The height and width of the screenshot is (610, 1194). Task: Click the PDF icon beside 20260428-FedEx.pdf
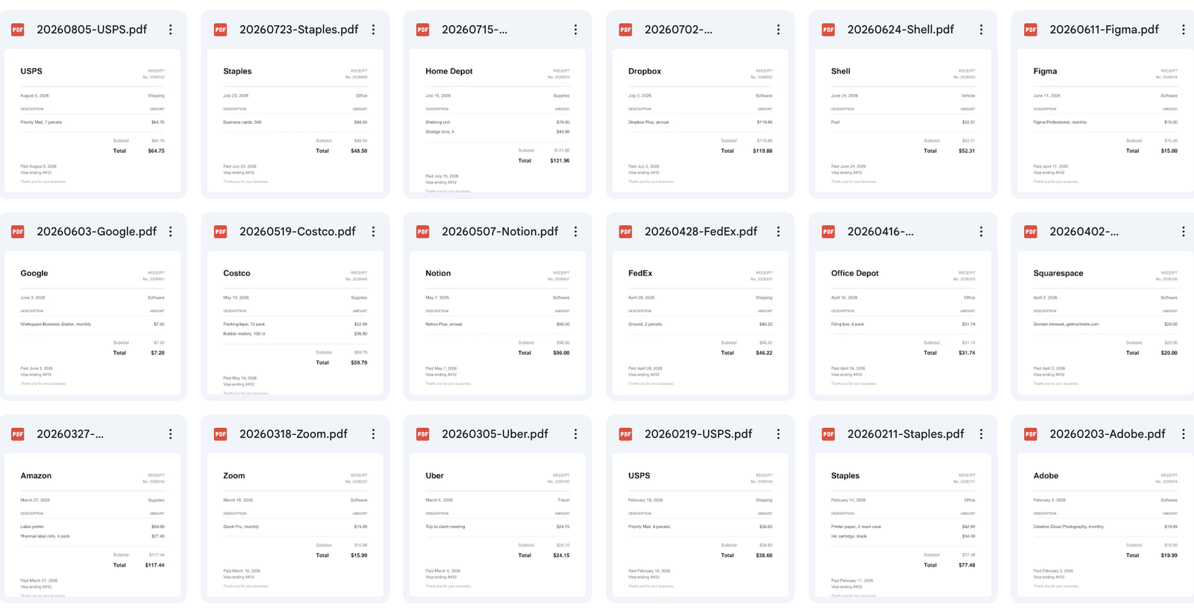coord(625,232)
